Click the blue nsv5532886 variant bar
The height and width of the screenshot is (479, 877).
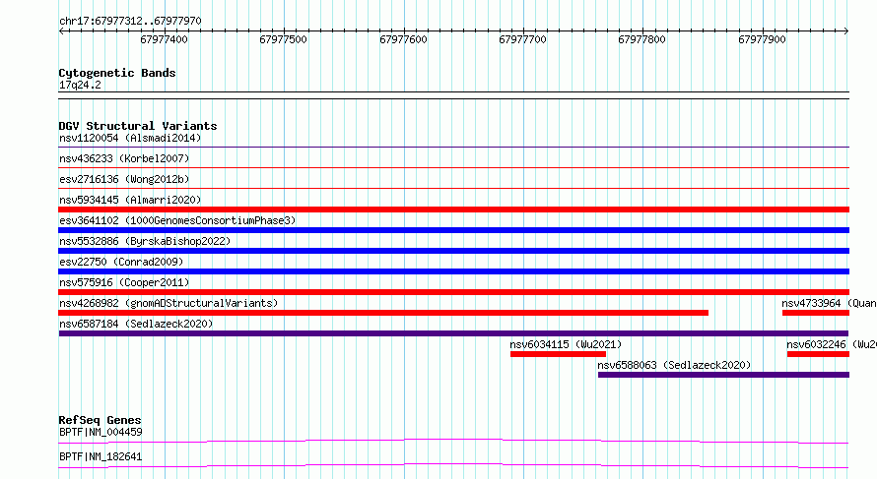453,251
